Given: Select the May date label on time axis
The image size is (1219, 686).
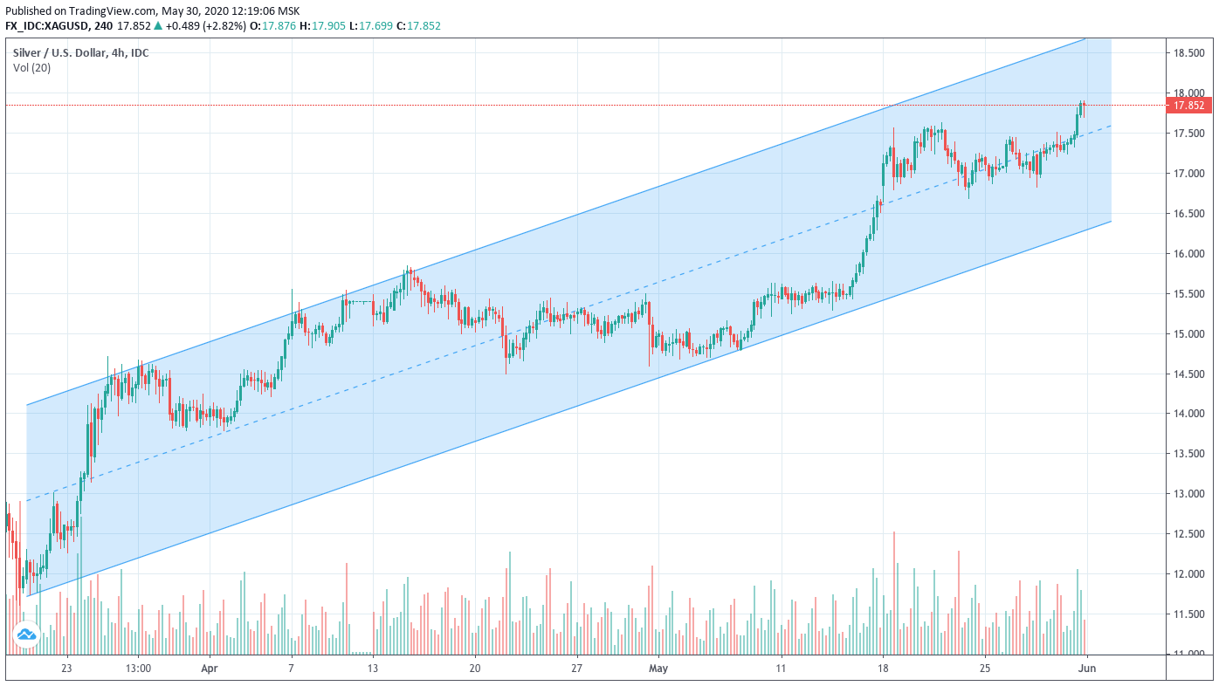Looking at the screenshot, I should pos(658,669).
